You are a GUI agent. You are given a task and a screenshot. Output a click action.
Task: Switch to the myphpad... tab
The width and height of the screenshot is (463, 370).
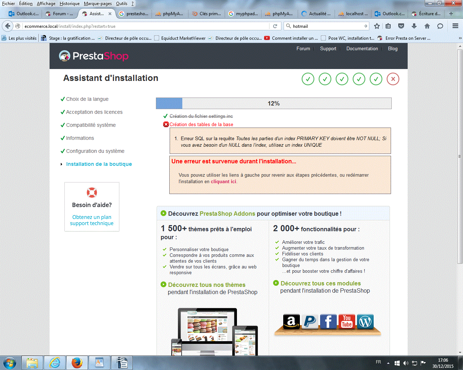pos(243,14)
